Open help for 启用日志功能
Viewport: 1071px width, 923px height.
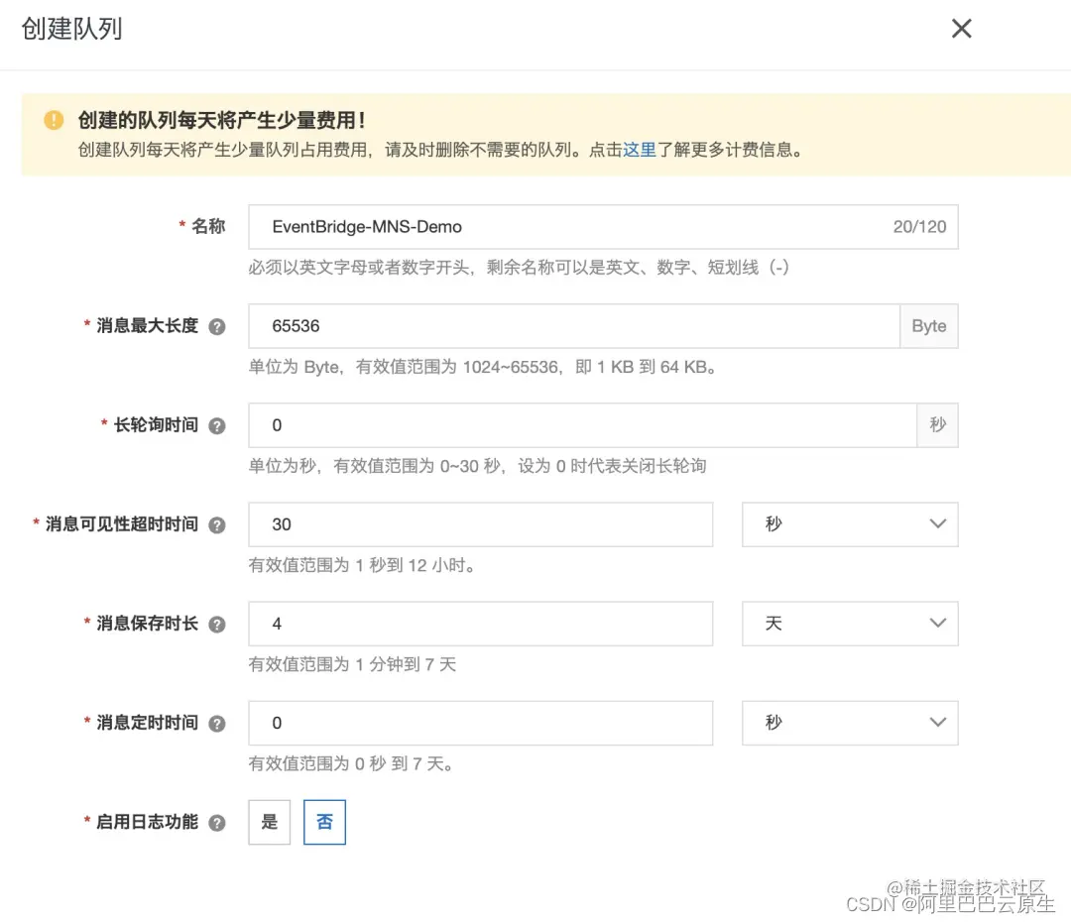tap(216, 821)
